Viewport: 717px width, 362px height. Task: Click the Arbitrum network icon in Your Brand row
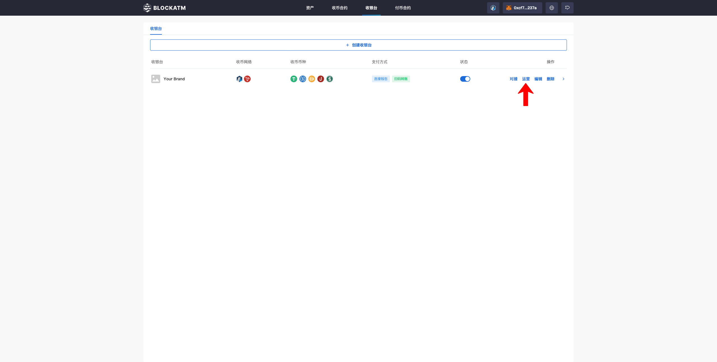point(239,79)
